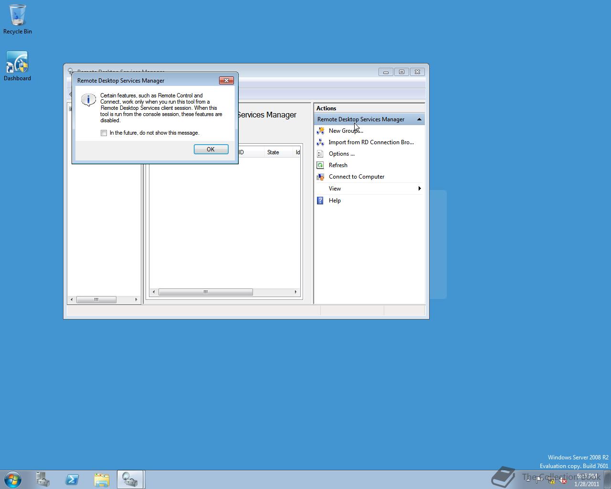Collapse the Remote Desktop Services Manager actions section
This screenshot has height=489, width=611.
click(x=419, y=119)
